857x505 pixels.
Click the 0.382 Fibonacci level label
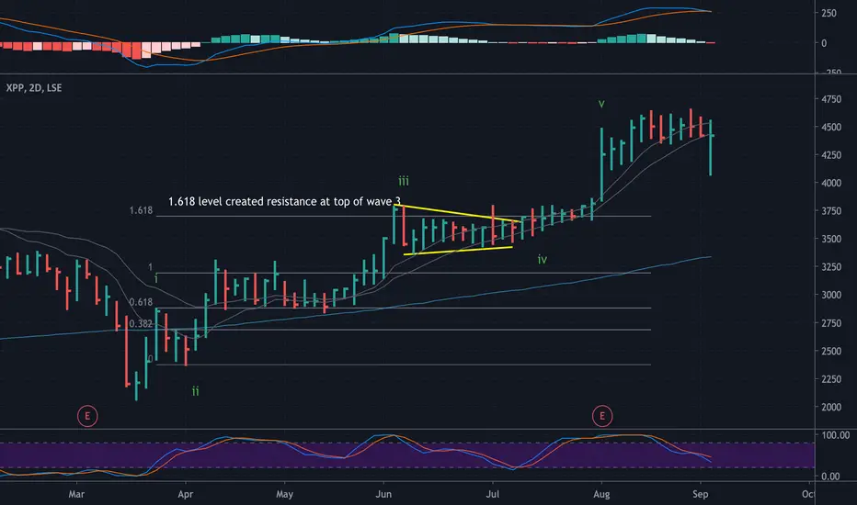[x=141, y=324]
